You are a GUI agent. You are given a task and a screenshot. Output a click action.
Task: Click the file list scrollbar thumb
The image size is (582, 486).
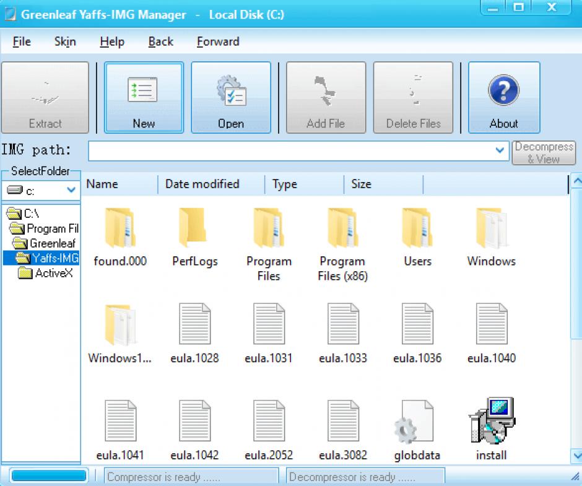(577, 264)
